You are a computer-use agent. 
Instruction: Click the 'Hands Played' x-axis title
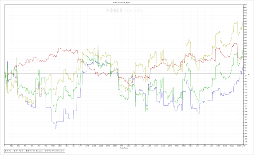(124, 148)
